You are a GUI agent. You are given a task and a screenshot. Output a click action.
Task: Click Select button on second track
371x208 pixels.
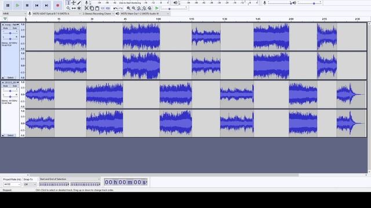[10, 135]
